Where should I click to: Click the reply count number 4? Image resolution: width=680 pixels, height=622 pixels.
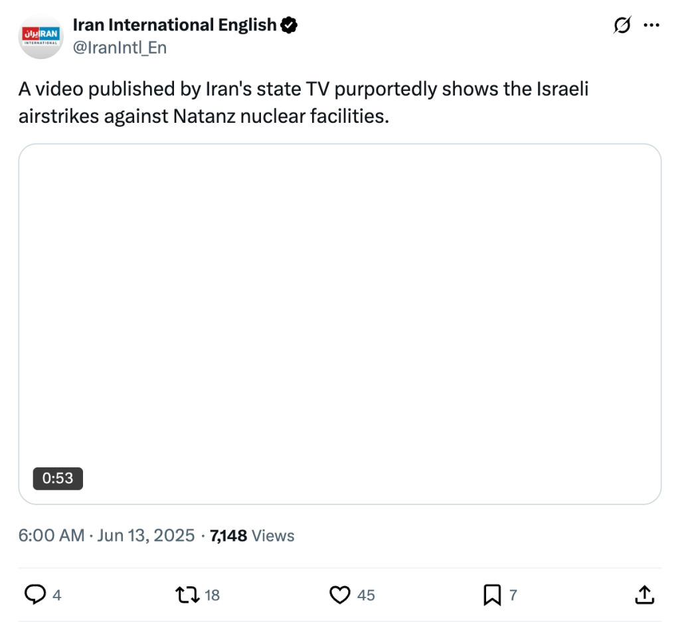pos(57,595)
